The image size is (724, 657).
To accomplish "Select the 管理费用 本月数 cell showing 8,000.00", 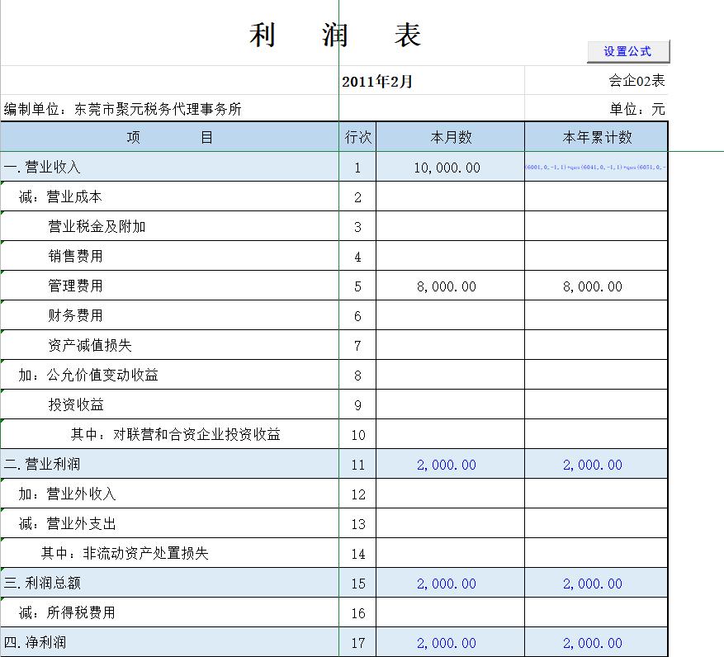I will coord(449,286).
